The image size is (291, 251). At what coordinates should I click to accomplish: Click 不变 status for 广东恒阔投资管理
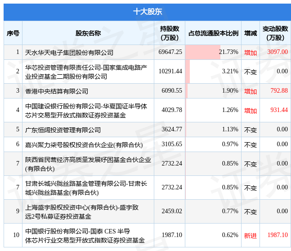pos(251,130)
